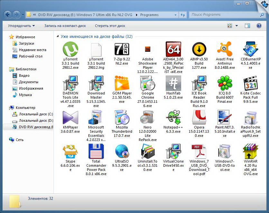The height and width of the screenshot is (213, 269).
Task: Select the µTorrent 3.3.1 build 29812.lng file
Action: [x=96, y=49]
